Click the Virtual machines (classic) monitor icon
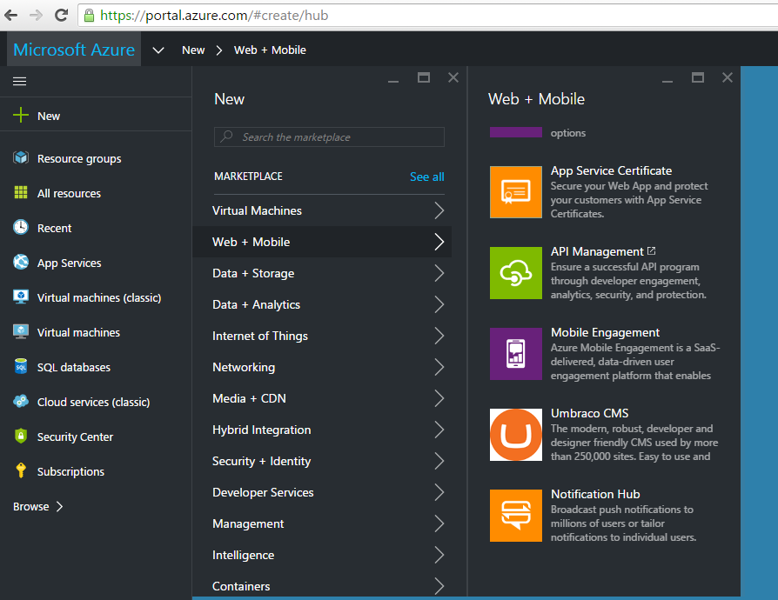Image resolution: width=778 pixels, height=600 pixels. [21, 297]
